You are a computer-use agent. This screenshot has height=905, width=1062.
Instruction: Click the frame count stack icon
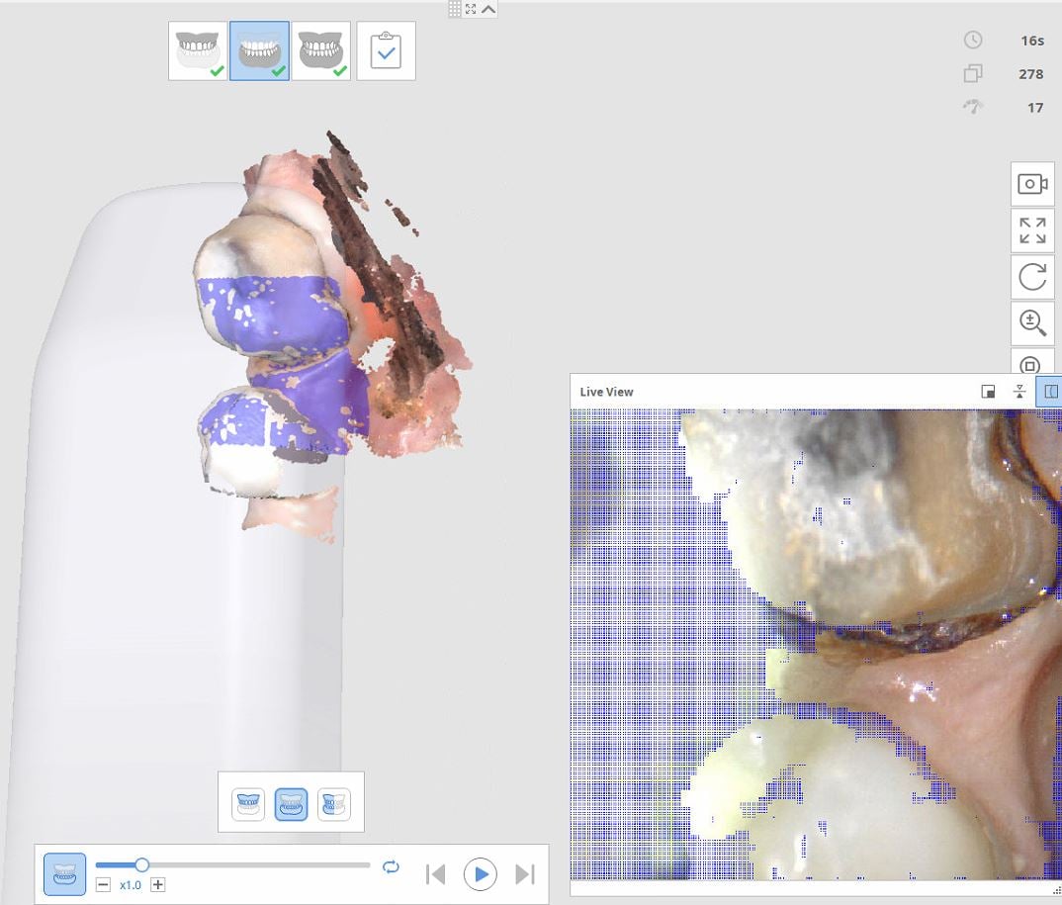(x=973, y=73)
